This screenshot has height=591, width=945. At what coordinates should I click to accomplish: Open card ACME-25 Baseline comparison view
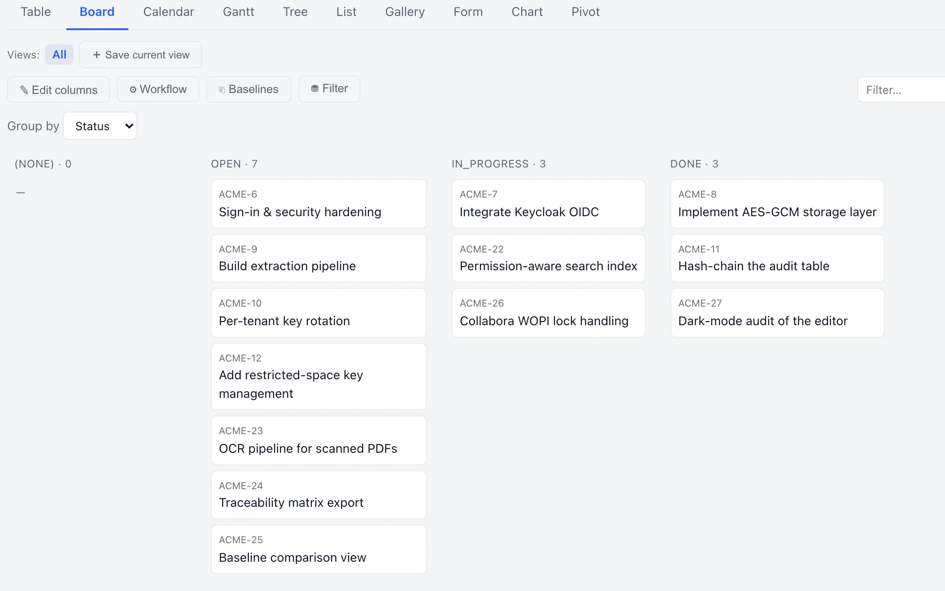click(x=319, y=549)
